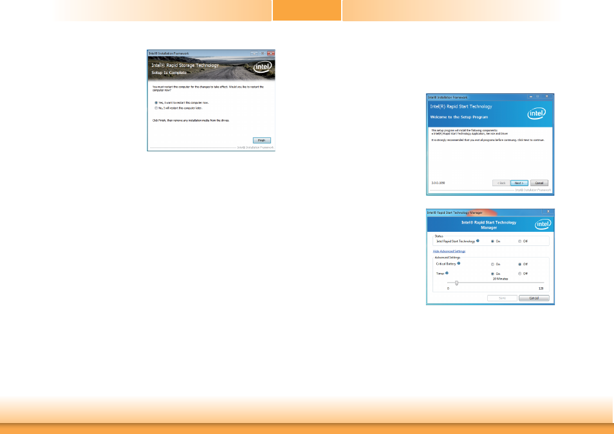The height and width of the screenshot is (434, 614).
Task: Set Timer to Off
Action: pyautogui.click(x=520, y=274)
